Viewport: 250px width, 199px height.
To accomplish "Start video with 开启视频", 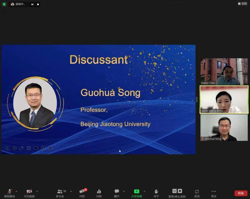I will click(x=29, y=193).
